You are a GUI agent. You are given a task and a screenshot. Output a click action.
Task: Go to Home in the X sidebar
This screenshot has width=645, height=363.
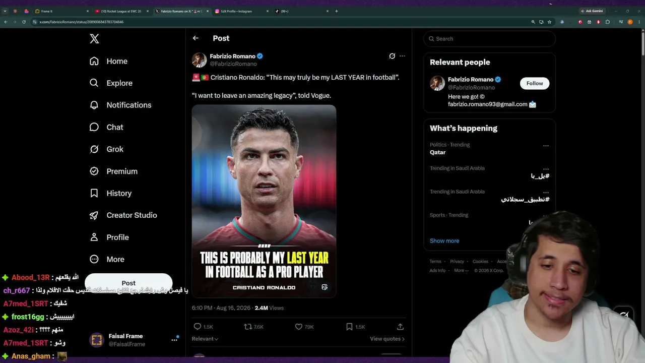(108, 61)
